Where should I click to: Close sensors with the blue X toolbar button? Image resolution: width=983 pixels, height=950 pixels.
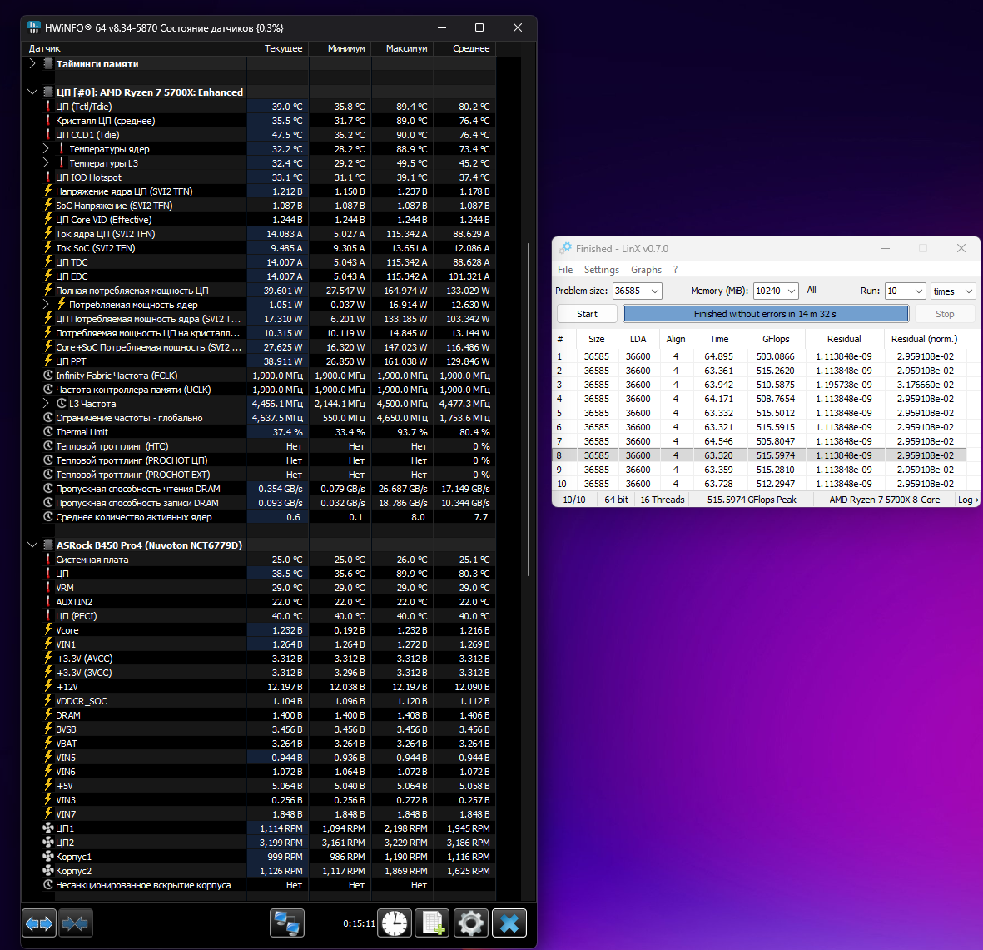click(509, 923)
